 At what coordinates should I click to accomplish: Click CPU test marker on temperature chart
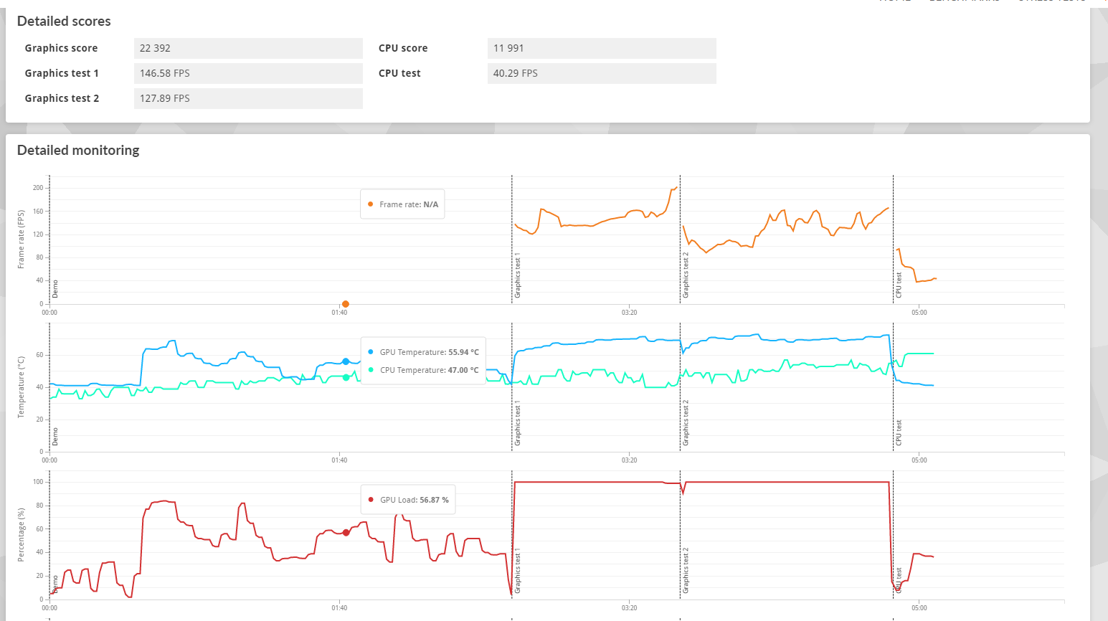899,432
